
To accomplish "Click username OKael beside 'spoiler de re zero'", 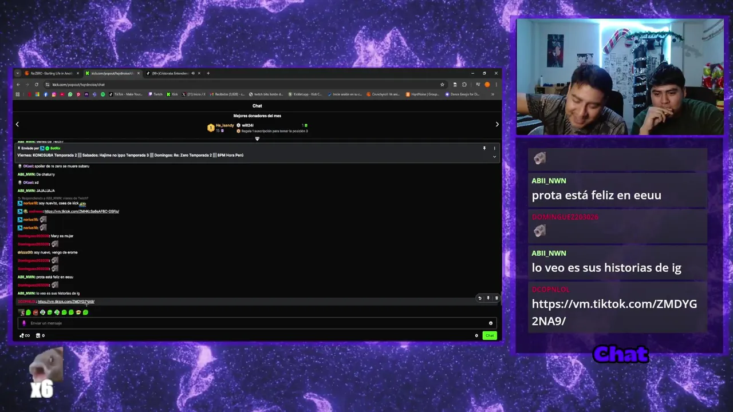I will (27, 166).
